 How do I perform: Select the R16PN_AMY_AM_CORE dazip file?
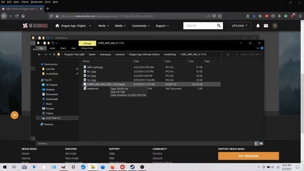152,85
